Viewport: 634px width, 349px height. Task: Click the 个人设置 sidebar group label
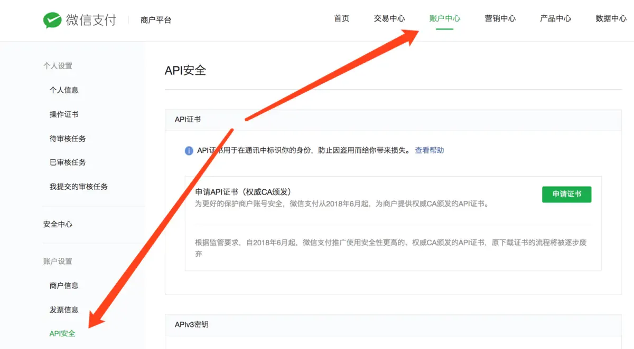(x=58, y=66)
